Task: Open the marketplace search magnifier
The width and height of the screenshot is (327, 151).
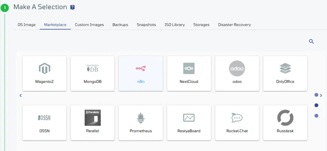Action: click(x=311, y=41)
